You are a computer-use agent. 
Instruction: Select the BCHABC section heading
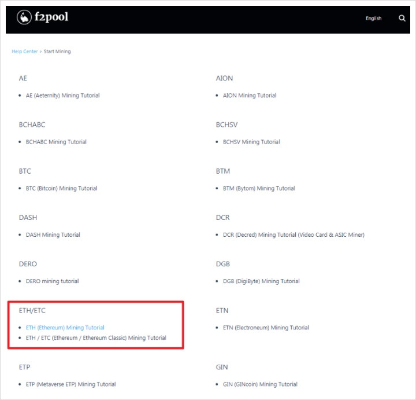(x=32, y=125)
